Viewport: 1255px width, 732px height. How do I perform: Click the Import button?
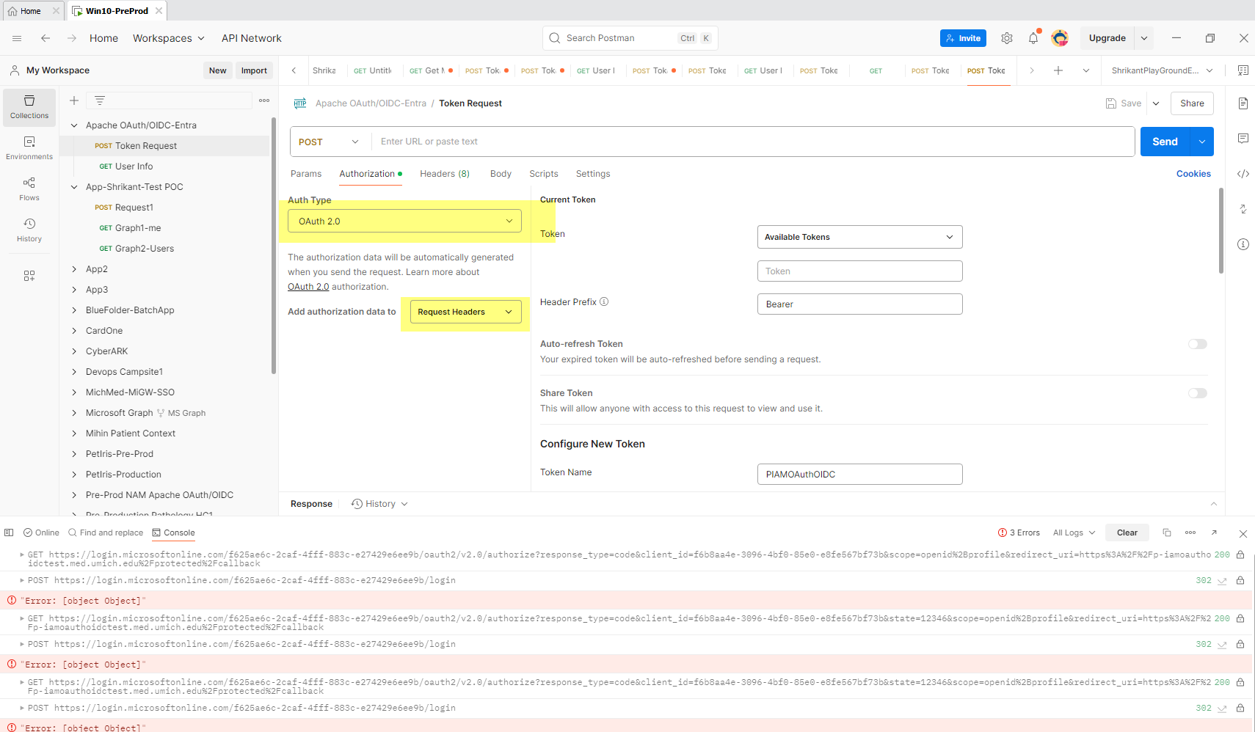point(254,70)
